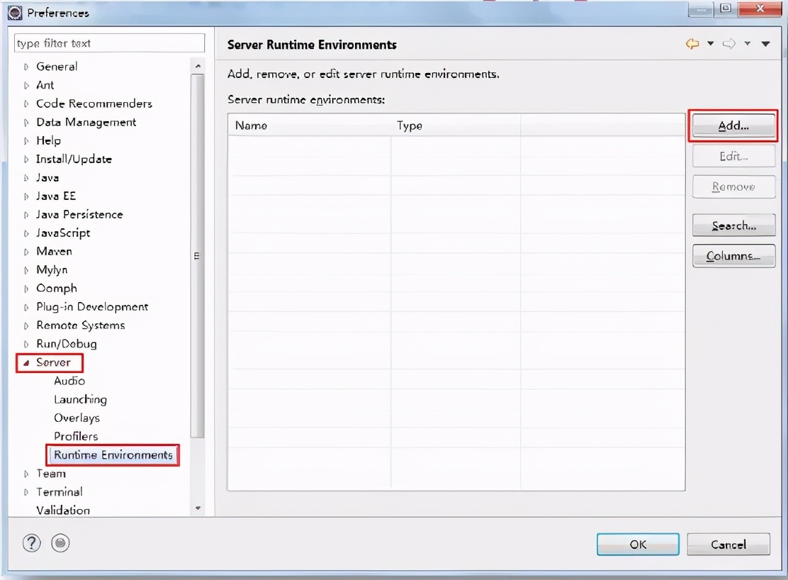The image size is (788, 580).
Task: Click the Preferences window title icon
Action: pos(15,13)
